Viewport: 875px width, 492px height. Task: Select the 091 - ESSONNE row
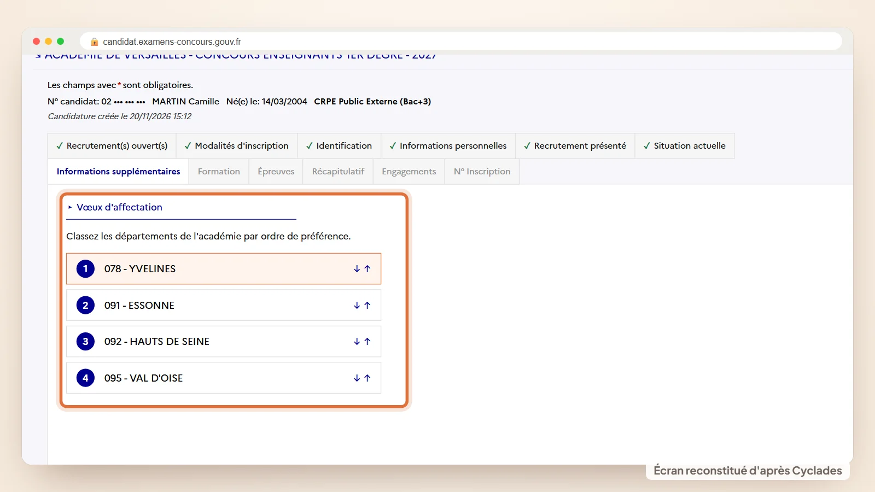pos(224,306)
